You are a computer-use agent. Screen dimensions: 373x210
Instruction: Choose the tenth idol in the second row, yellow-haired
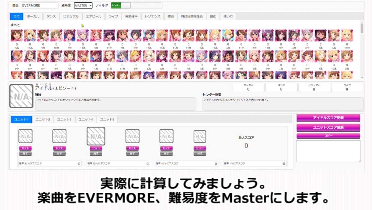point(136,56)
